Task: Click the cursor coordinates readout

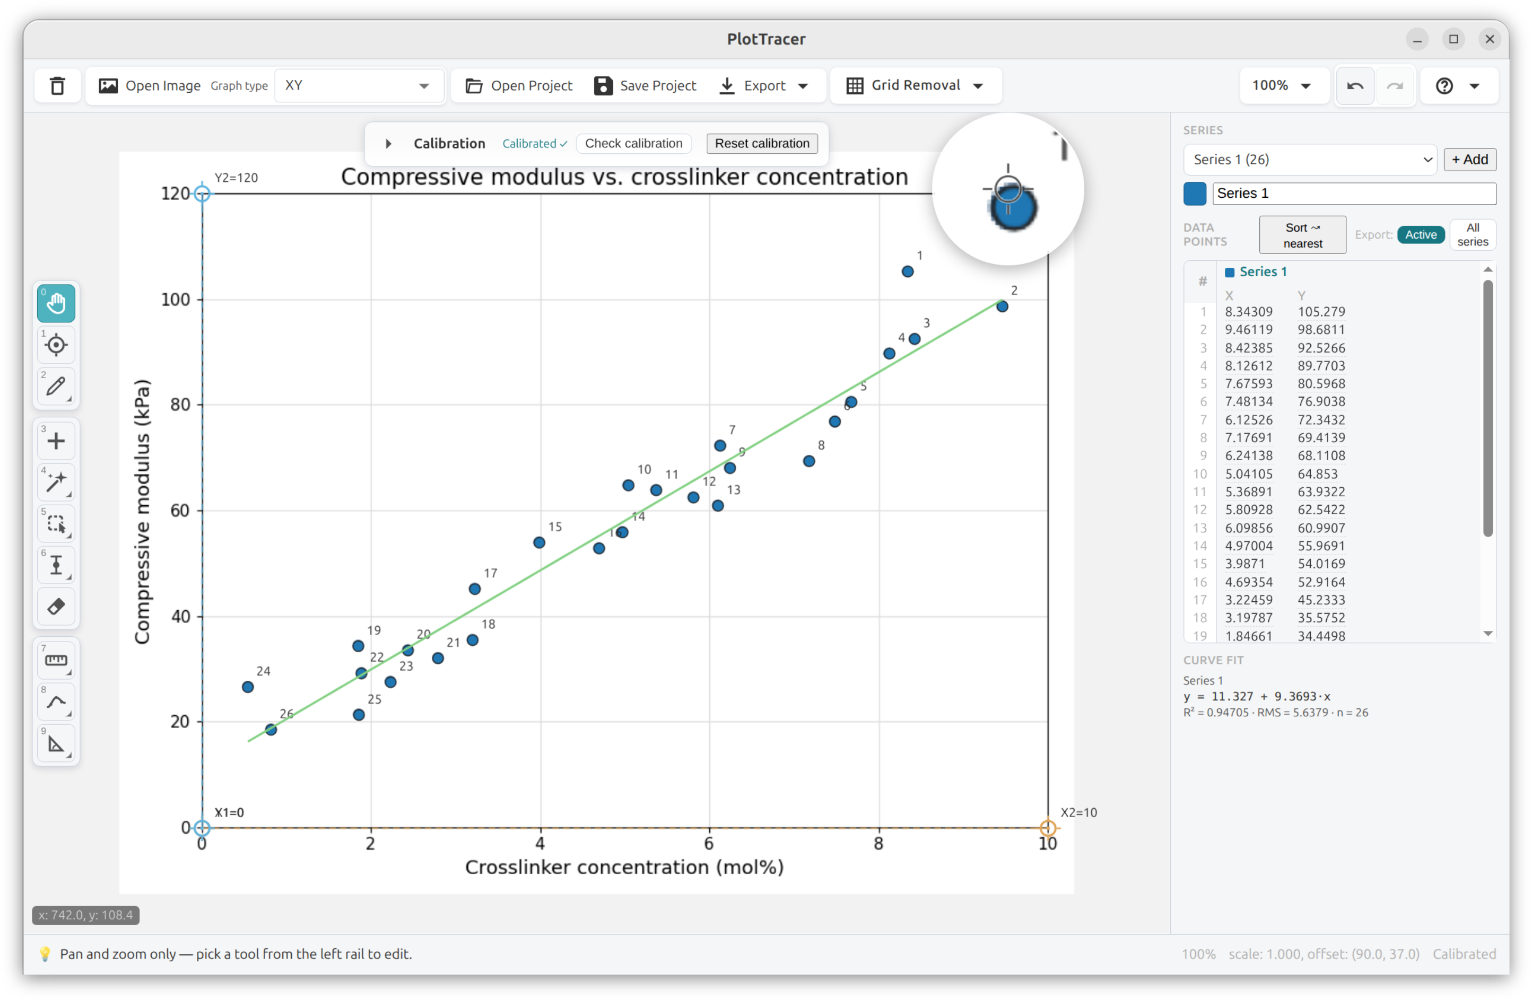Action: [x=85, y=916]
